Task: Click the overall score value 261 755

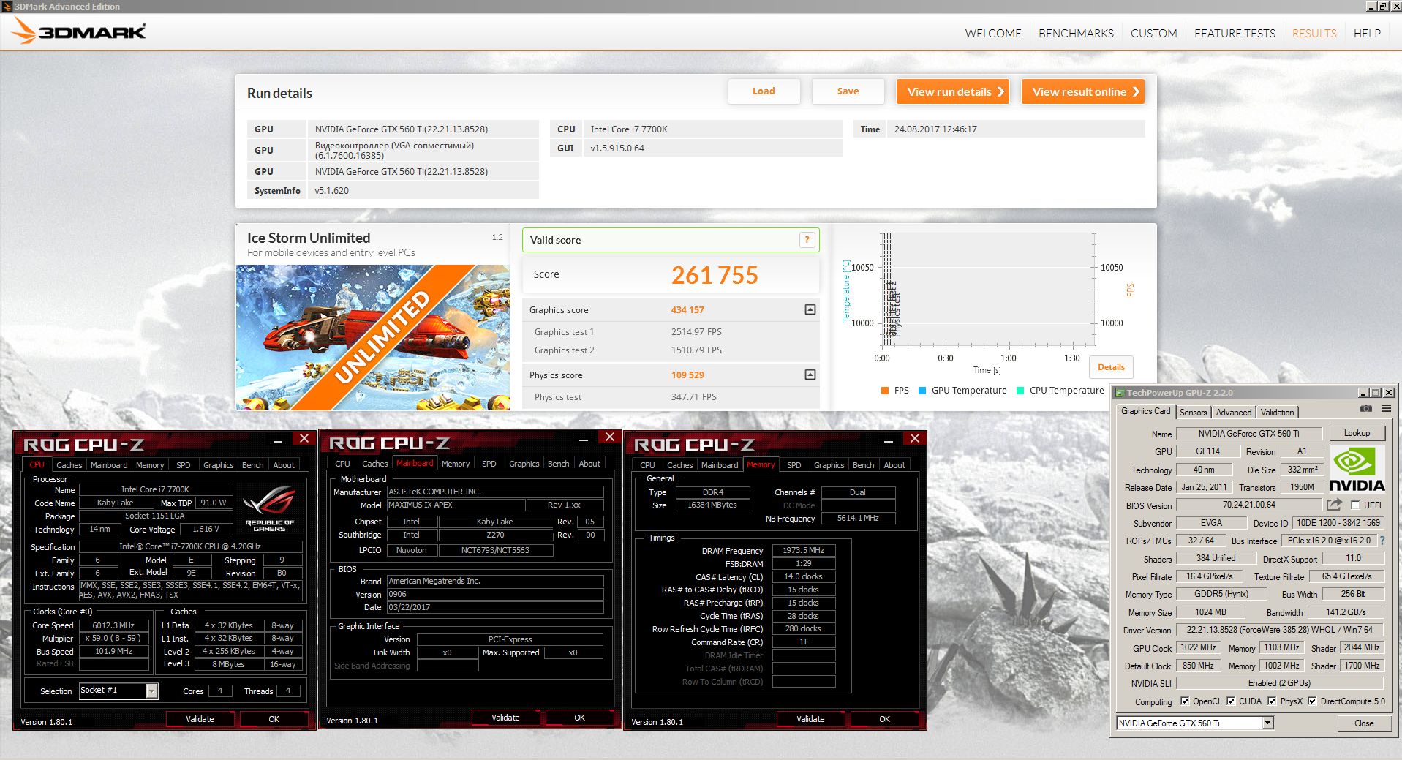Action: [715, 275]
